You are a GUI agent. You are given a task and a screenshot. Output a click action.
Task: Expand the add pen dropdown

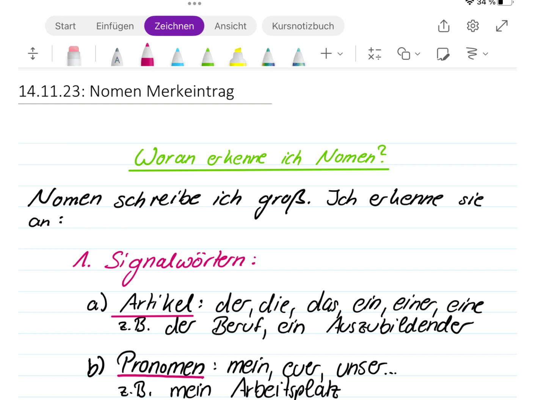point(340,54)
